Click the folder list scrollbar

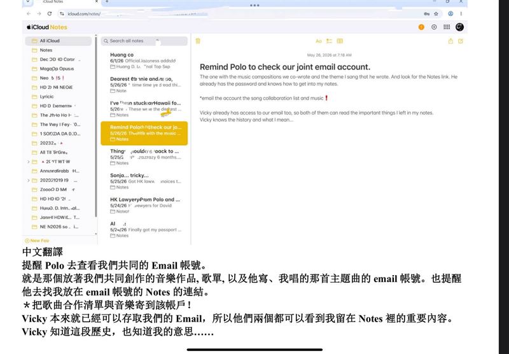pos(96,126)
